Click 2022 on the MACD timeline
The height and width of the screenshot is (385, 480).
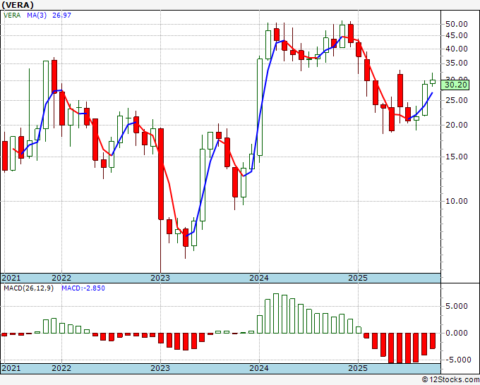click(61, 368)
